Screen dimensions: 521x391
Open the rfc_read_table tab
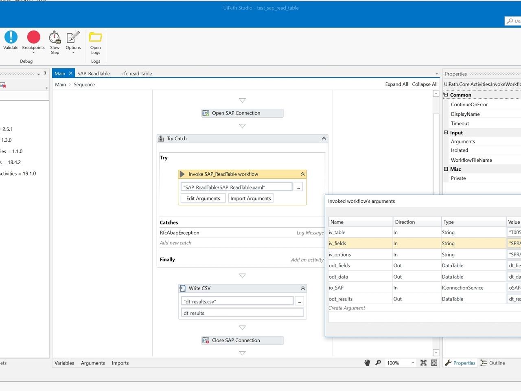pyautogui.click(x=137, y=73)
